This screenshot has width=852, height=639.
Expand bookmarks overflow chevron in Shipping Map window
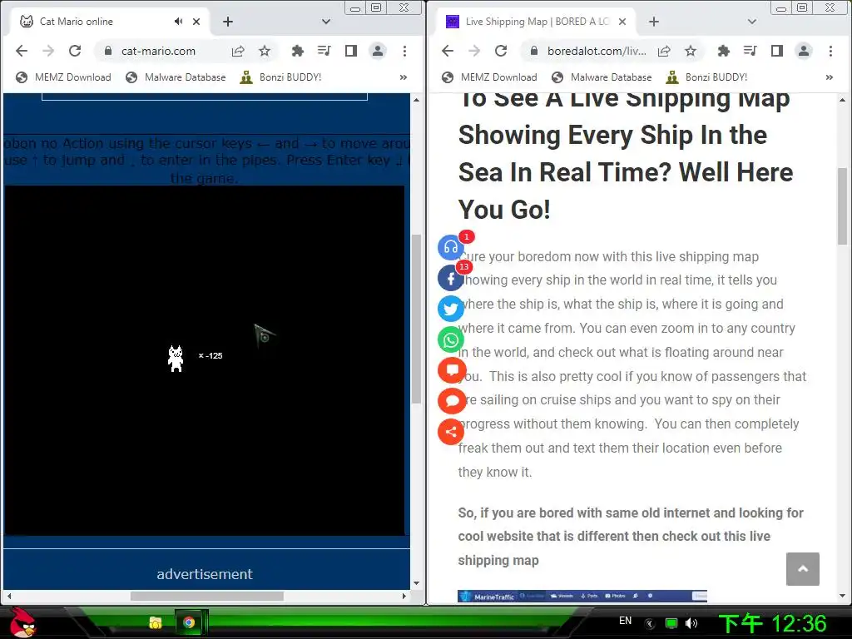(x=830, y=77)
